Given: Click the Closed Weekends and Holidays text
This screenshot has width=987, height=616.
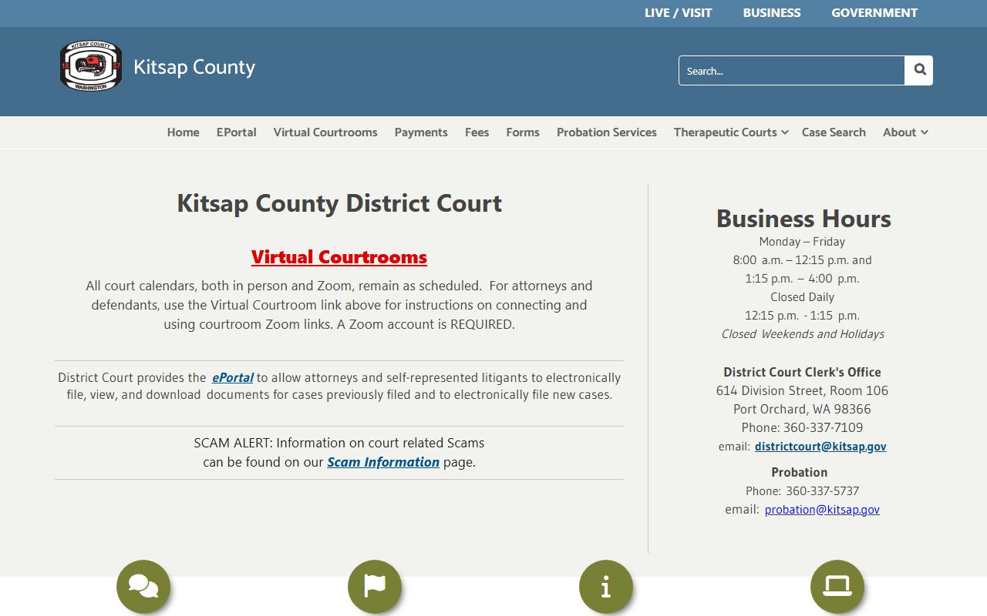Looking at the screenshot, I should coord(803,334).
